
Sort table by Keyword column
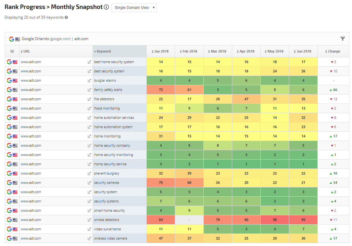pos(103,51)
